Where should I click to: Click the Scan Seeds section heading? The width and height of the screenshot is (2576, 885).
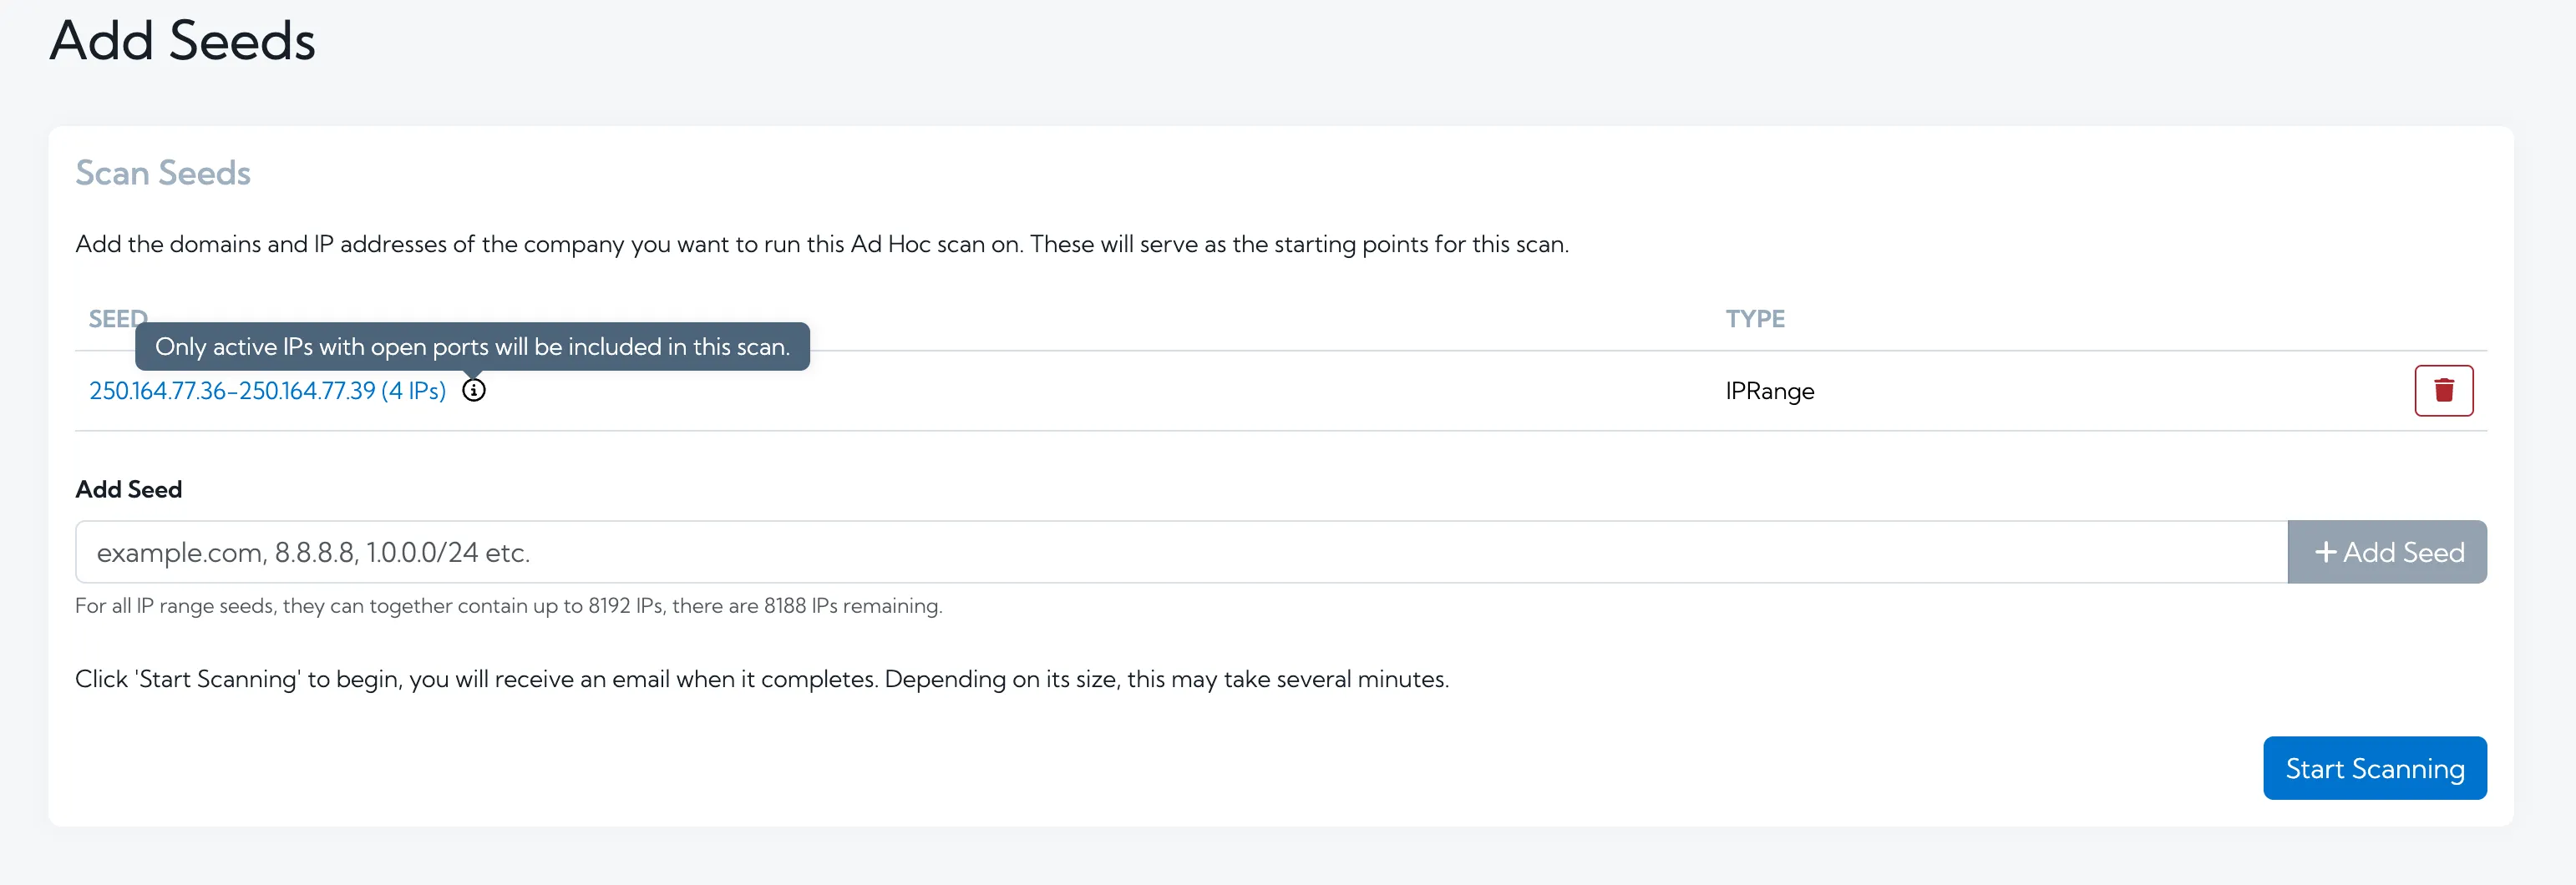point(163,173)
